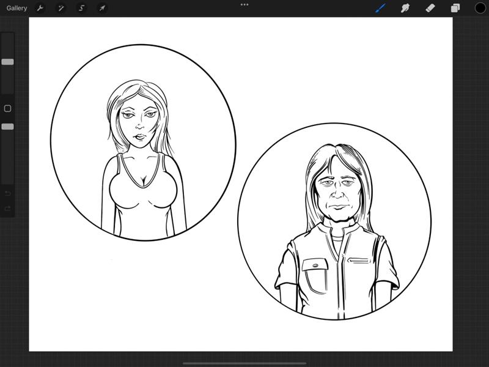Click the brush size slider handle

7,62
